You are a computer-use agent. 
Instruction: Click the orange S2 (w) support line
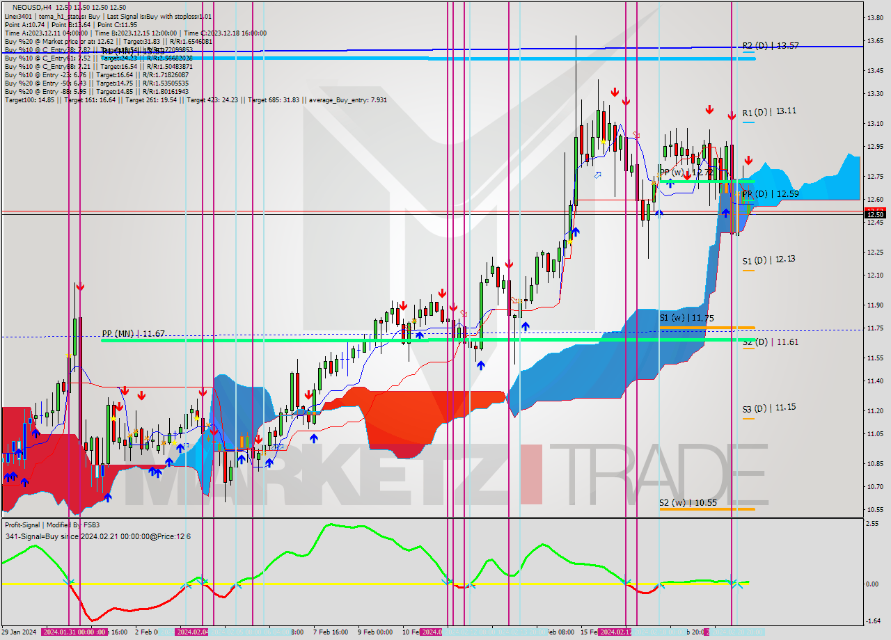click(x=707, y=509)
